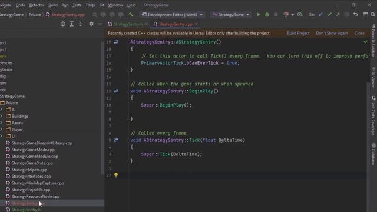The width and height of the screenshot is (377, 212).
Task: Click the rollback undo arrow icon
Action: (x=355, y=15)
